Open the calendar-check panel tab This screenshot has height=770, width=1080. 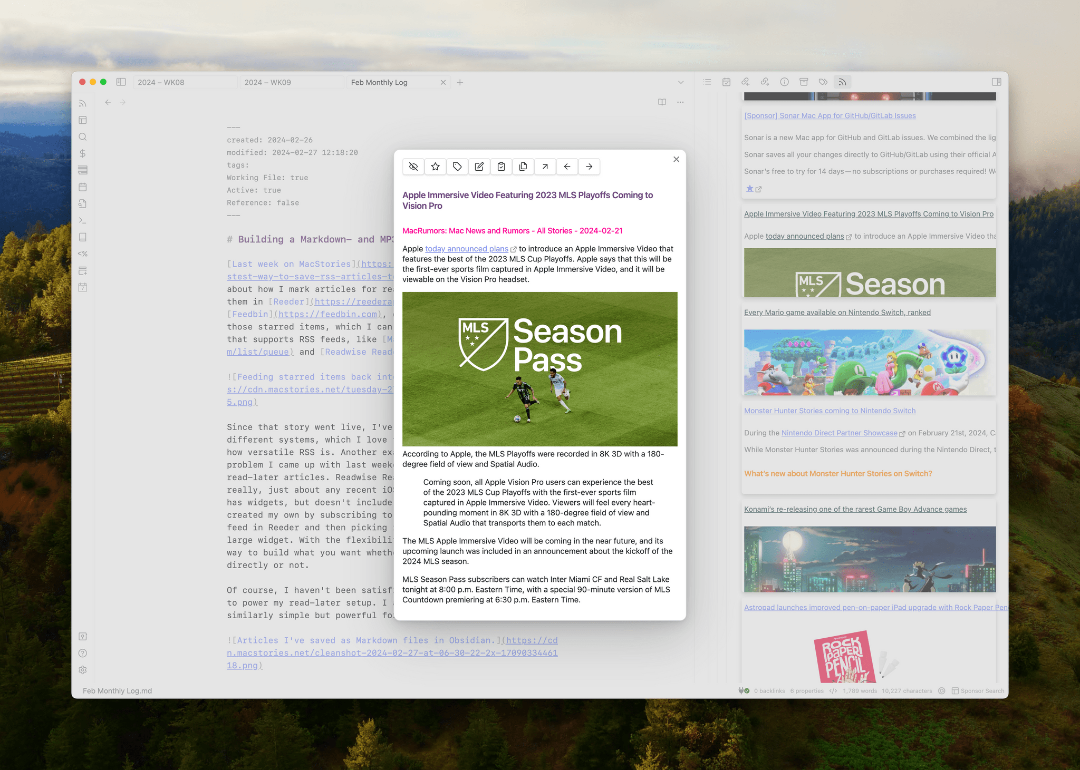pos(727,82)
